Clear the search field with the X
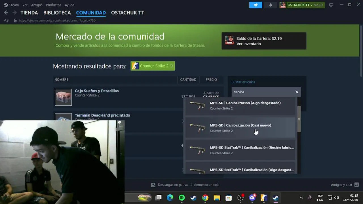The width and height of the screenshot is (363, 204). click(297, 92)
